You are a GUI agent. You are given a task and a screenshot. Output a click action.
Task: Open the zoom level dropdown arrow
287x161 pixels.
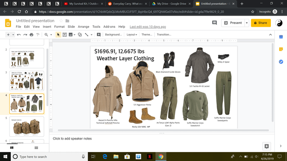(x=51, y=35)
